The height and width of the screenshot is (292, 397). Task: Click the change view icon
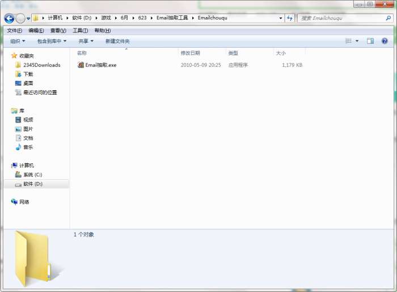tap(349, 41)
